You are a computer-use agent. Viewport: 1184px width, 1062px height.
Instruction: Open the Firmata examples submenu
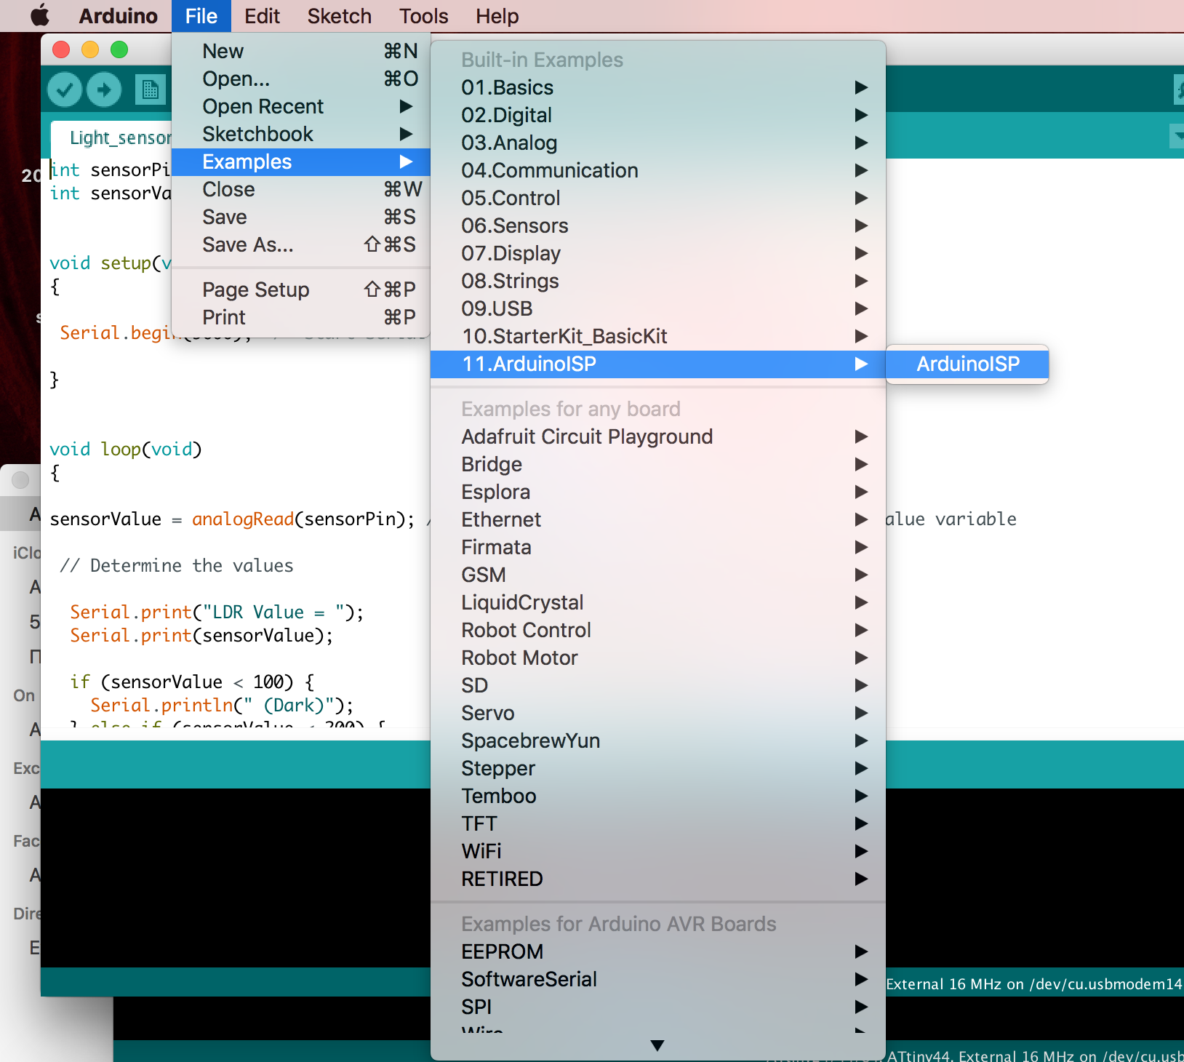[x=658, y=547]
